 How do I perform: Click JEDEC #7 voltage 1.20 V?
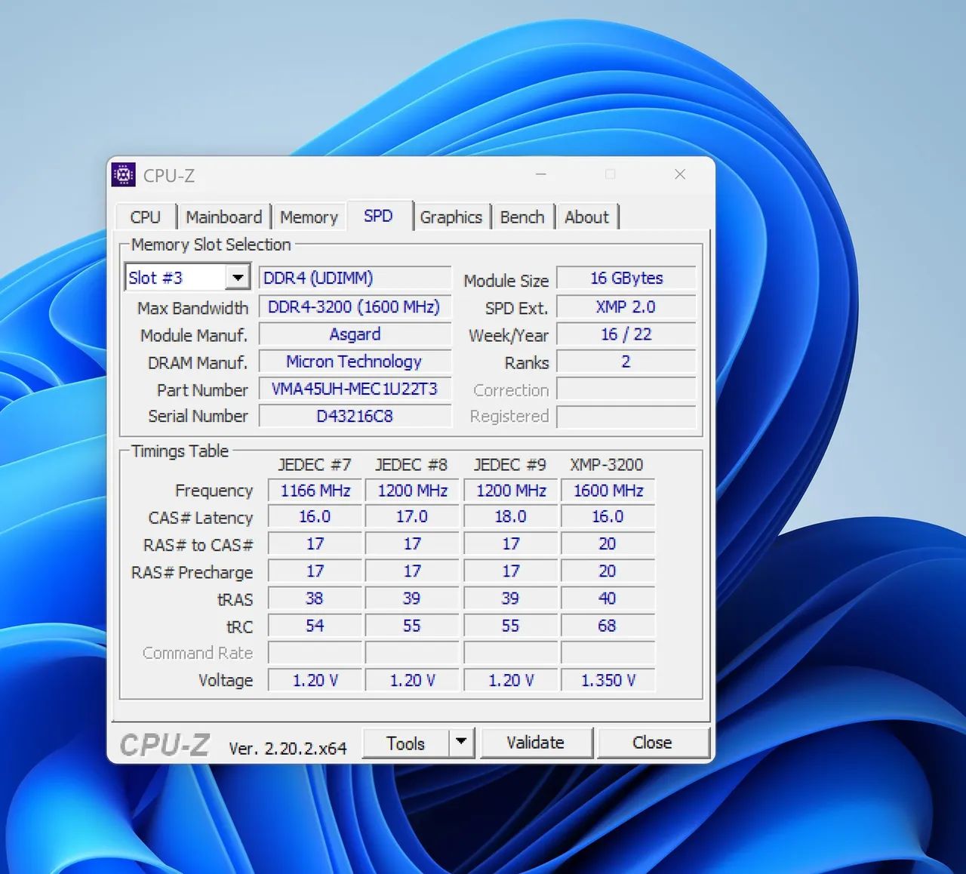[x=315, y=680]
